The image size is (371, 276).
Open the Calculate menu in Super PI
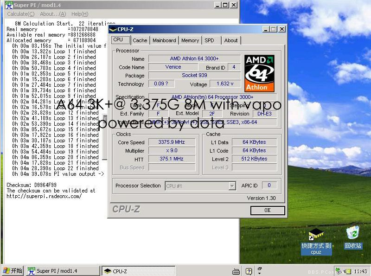point(21,14)
